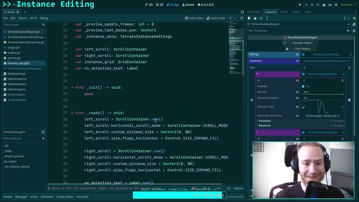Open the Go To menu

pos(33,18)
